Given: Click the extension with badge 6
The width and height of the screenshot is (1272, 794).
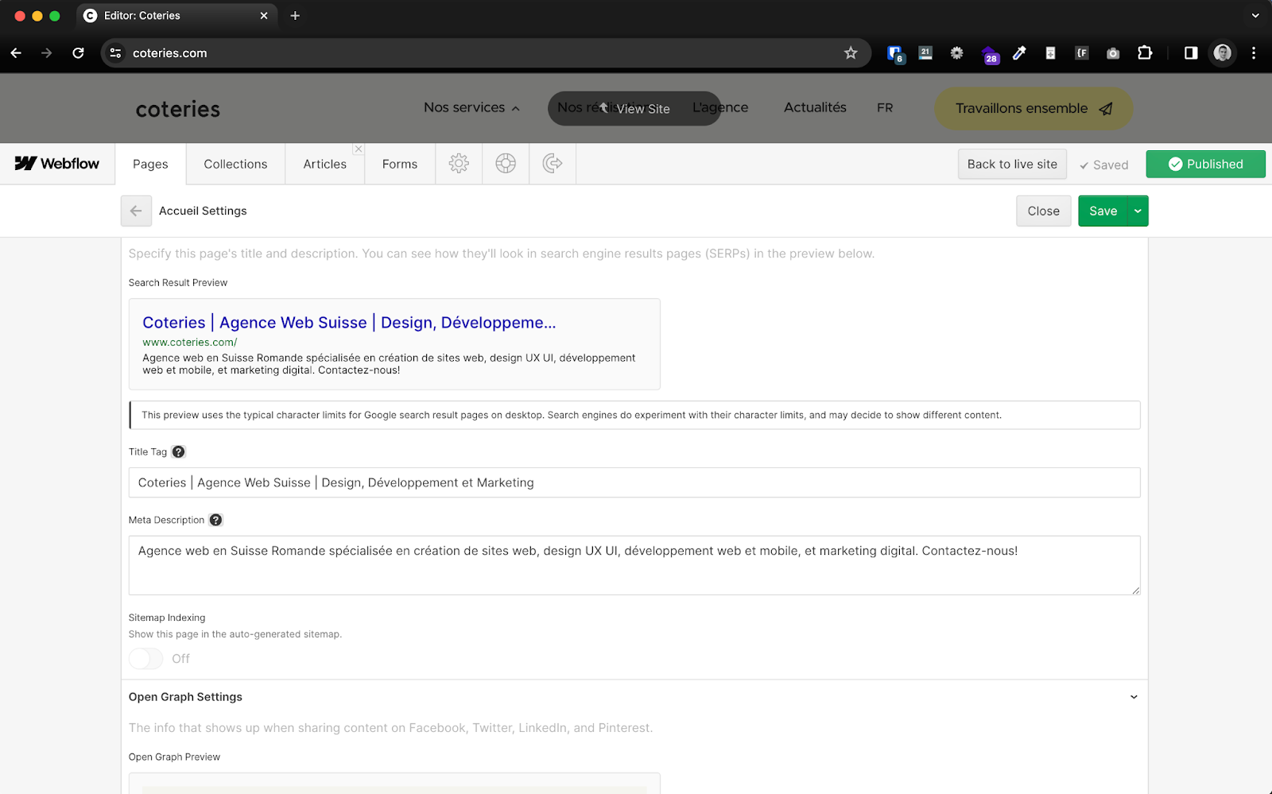Looking at the screenshot, I should 896,54.
